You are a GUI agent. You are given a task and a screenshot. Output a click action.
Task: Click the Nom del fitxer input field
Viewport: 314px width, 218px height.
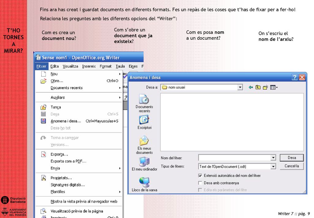coord(235,158)
